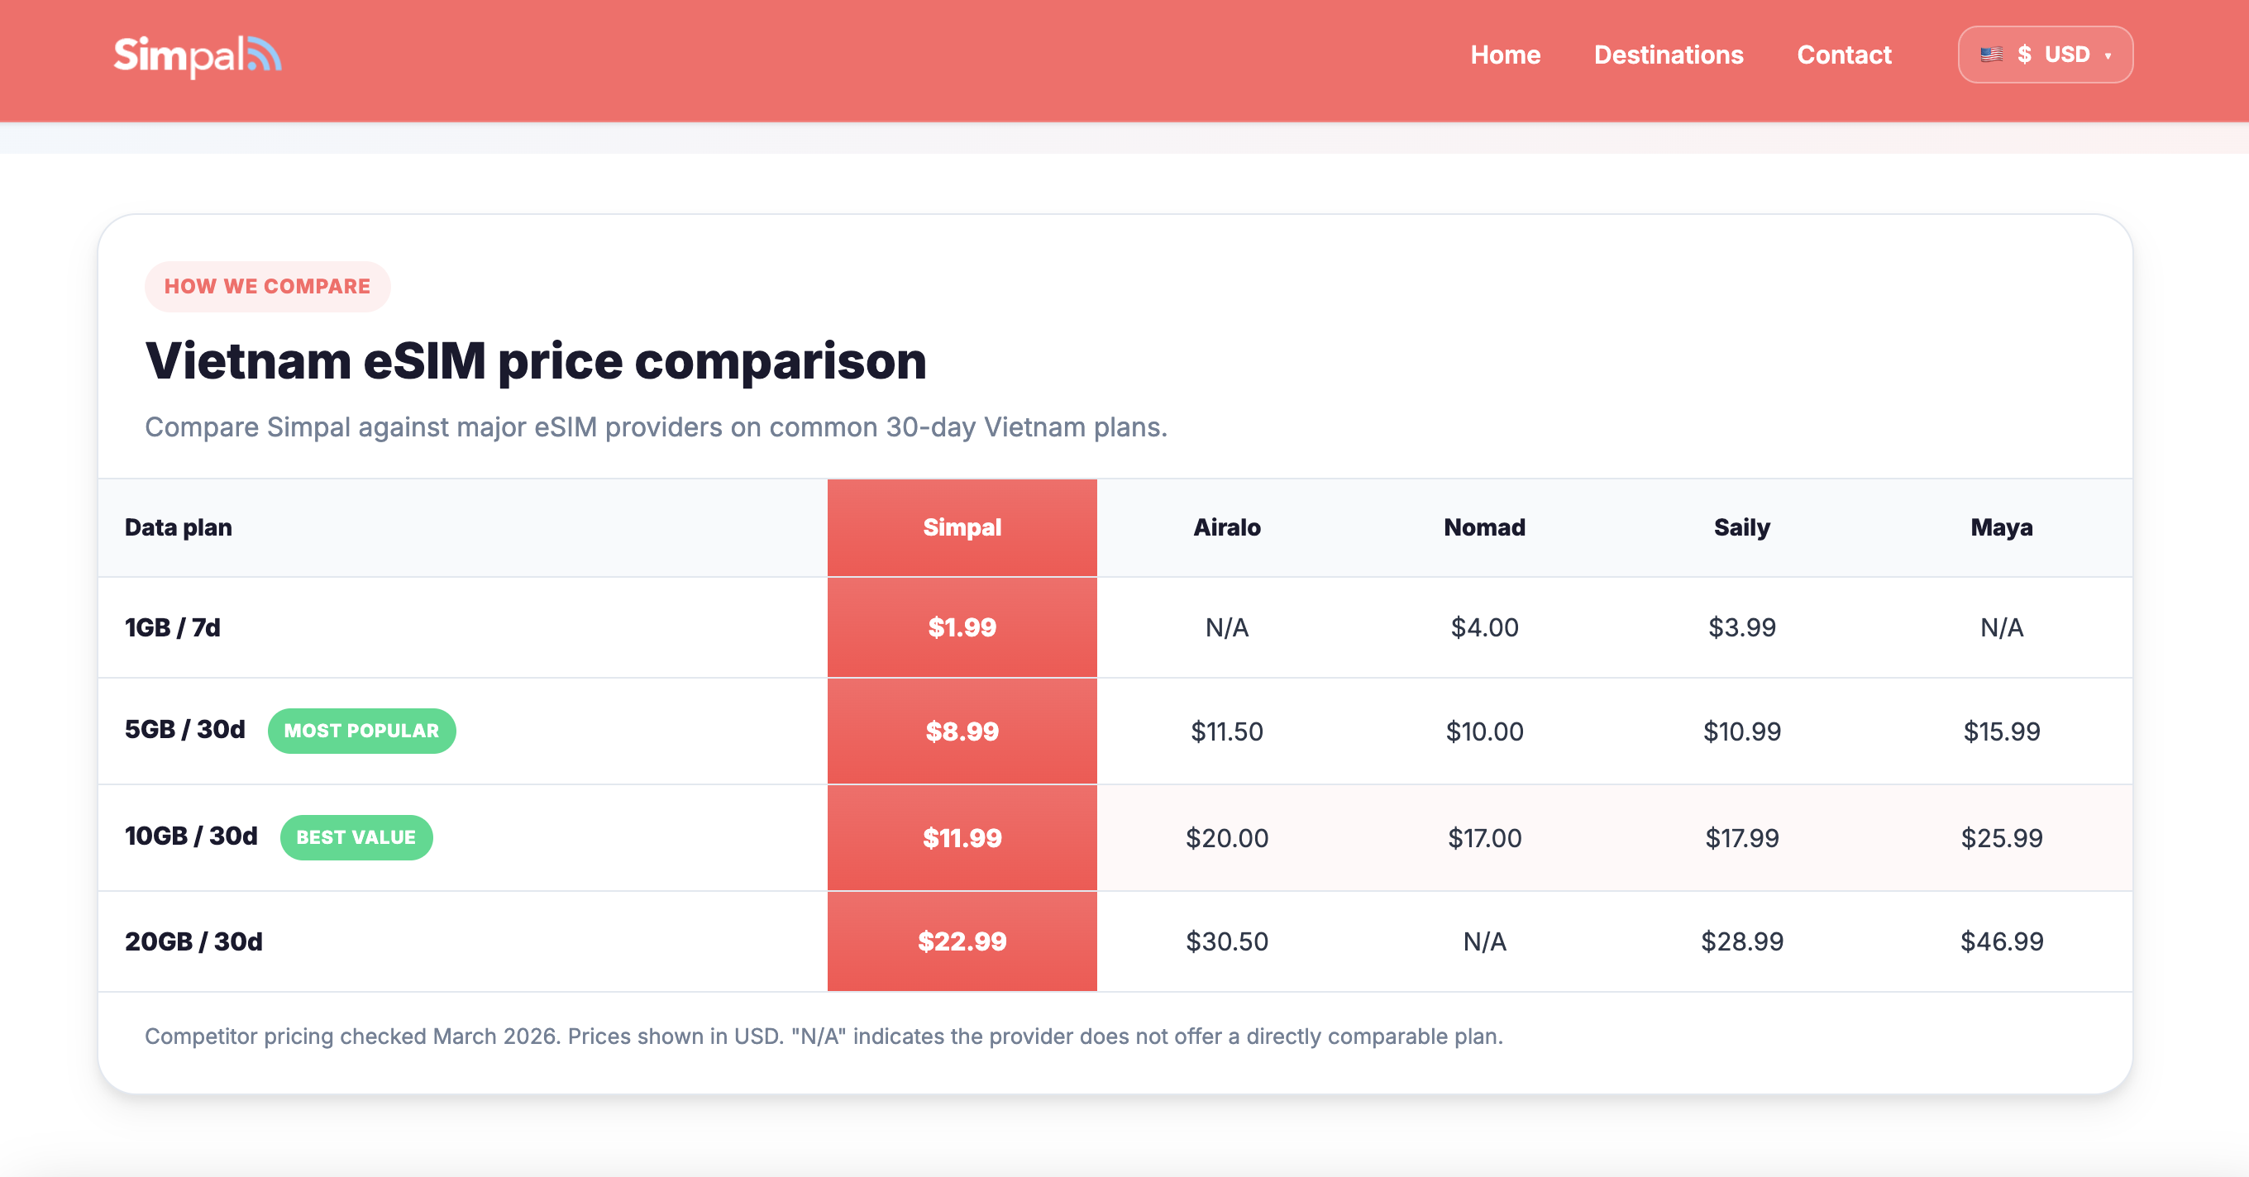Click the BEST VALUE badge

click(356, 836)
